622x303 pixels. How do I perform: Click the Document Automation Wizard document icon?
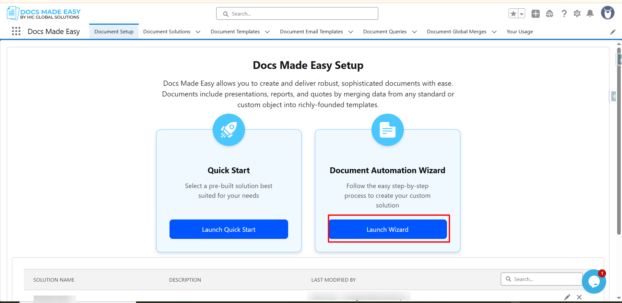point(388,130)
